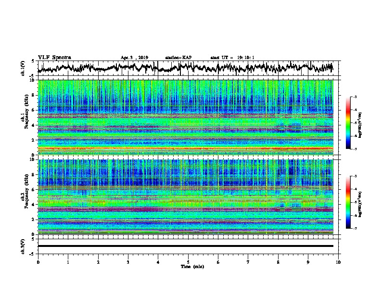Click the time axis tick label "9"
The height and width of the screenshot is (294, 381).
tap(308, 262)
